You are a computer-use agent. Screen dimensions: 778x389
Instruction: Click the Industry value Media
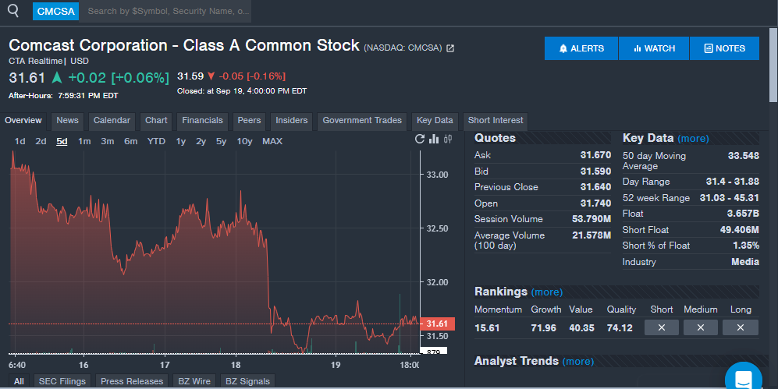pyautogui.click(x=745, y=262)
